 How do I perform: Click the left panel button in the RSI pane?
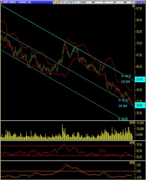131,143
